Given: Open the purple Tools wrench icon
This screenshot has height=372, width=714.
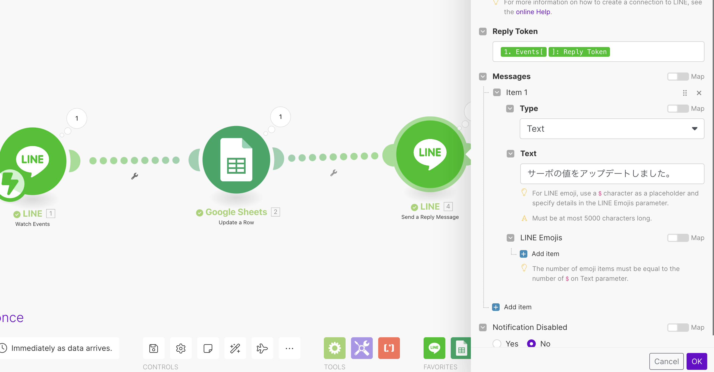Looking at the screenshot, I should click(x=362, y=348).
